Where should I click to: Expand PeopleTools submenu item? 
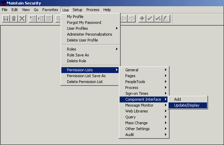point(144,82)
